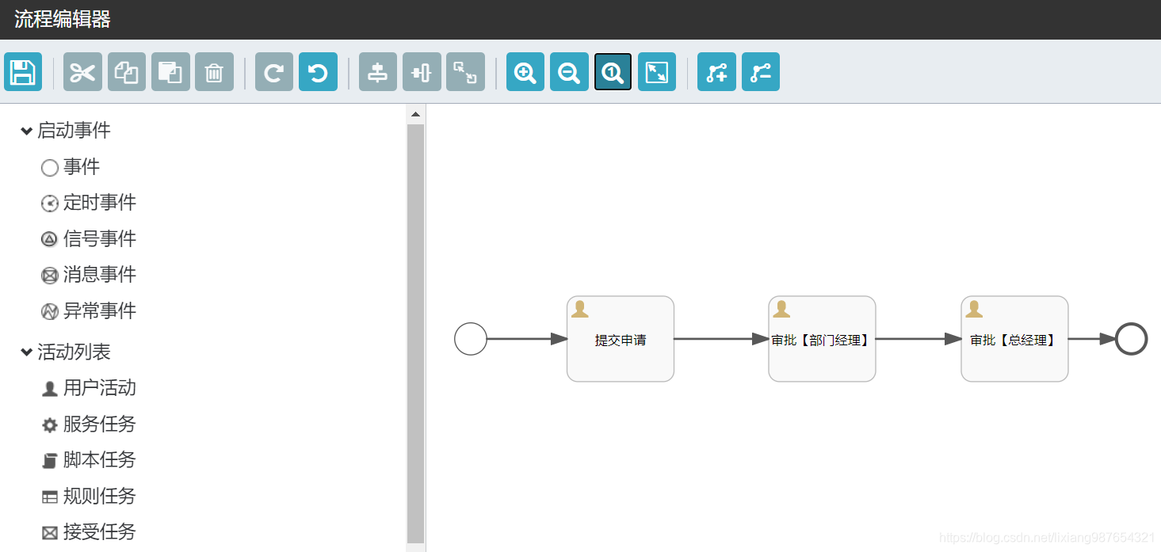Select the 规则任务 table icon
The width and height of the screenshot is (1161, 552).
pyautogui.click(x=50, y=497)
